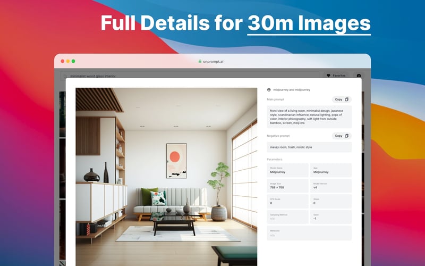Viewport: 425px width, 266px height.
Task: Click the 'Main prompt' label
Action: [x=275, y=99]
